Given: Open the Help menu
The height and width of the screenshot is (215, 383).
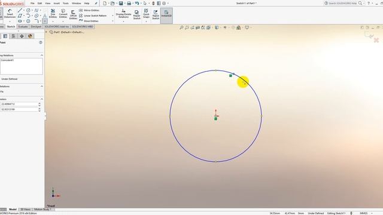Looking at the screenshot, I should (x=86, y=4).
